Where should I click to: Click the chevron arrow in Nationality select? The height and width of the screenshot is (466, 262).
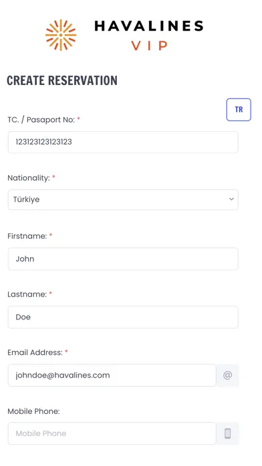click(231, 199)
